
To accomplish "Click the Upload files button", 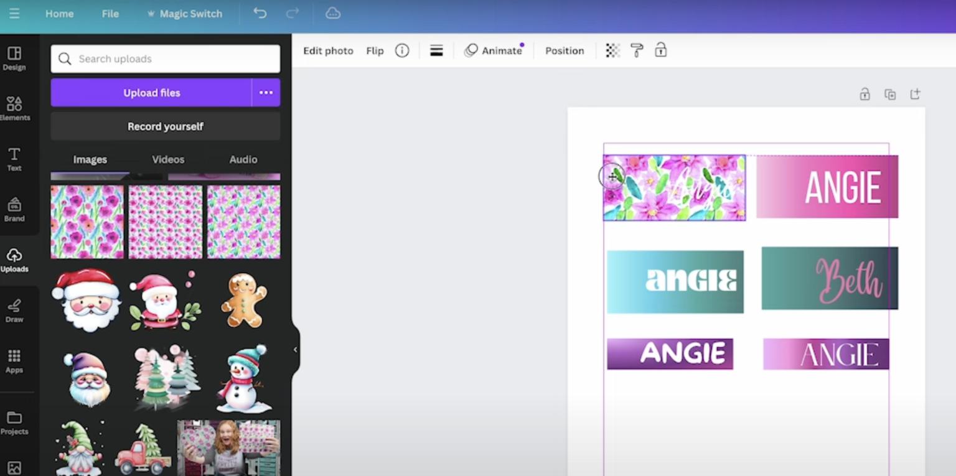I will click(x=151, y=93).
